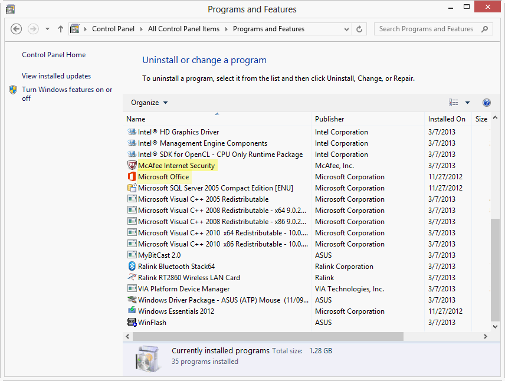The image size is (505, 381).
Task: Click the Back navigation arrow
Action: point(16,29)
